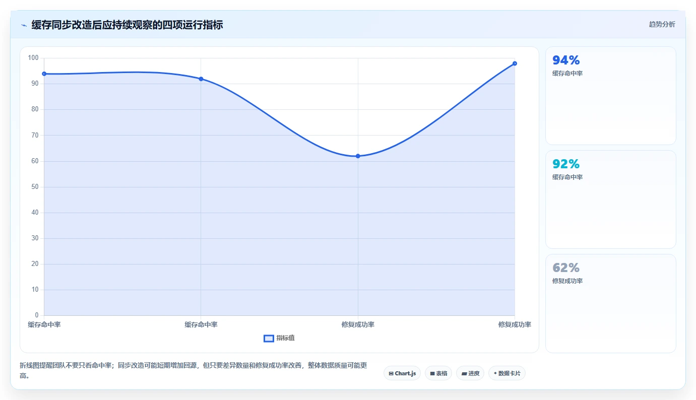Click the lowest chart data point at 62
Image resolution: width=696 pixels, height=400 pixels.
pyautogui.click(x=358, y=156)
